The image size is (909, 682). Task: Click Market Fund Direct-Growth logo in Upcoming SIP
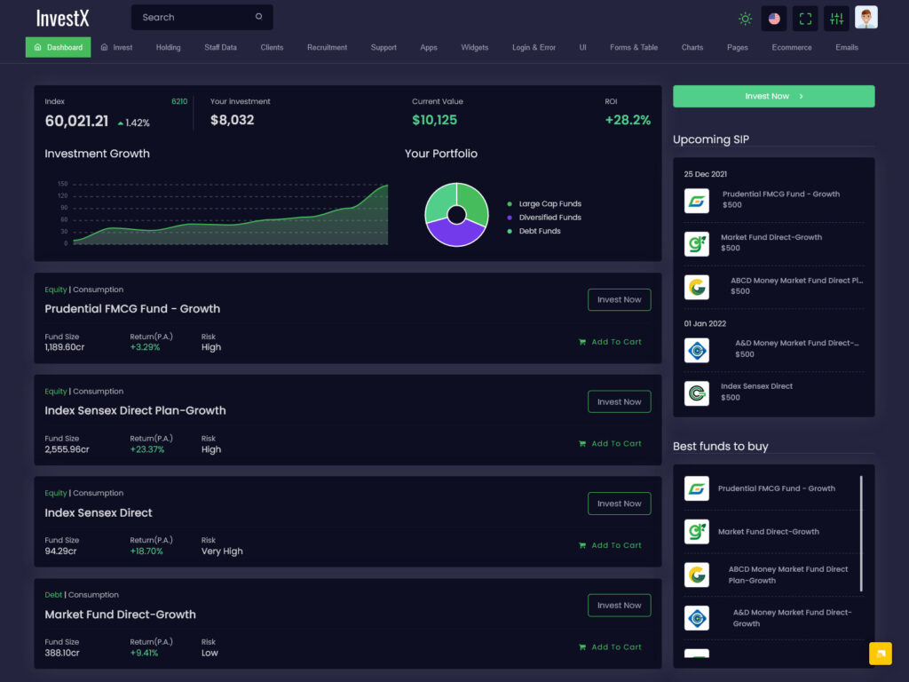click(x=696, y=243)
